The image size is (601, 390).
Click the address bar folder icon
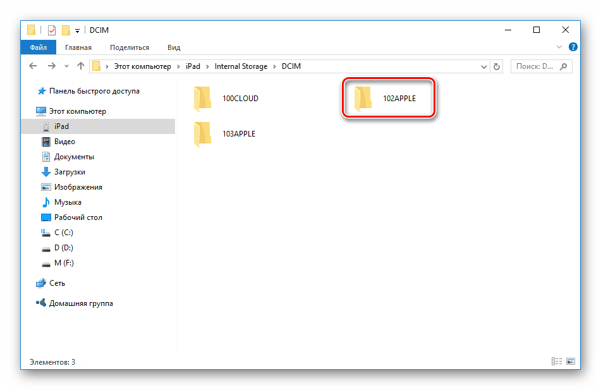point(96,66)
